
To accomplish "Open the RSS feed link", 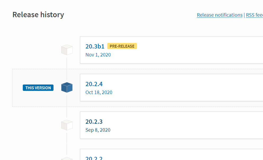I will click(x=254, y=15).
